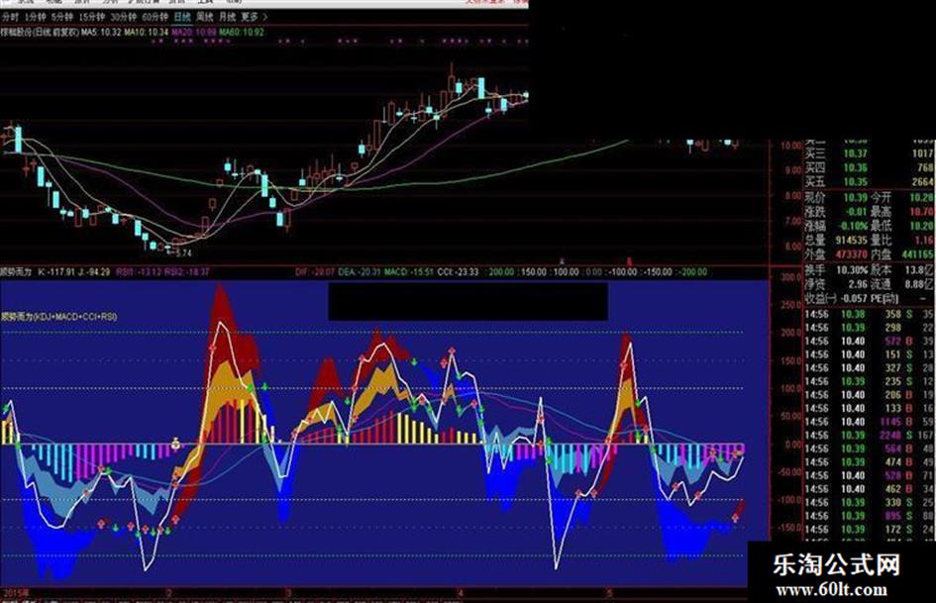This screenshot has width=936, height=603.
Task: Click the 涨幅 percent change -0.10%
Action: pos(854,226)
